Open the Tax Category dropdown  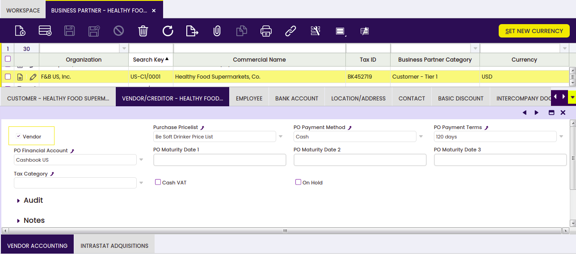(141, 183)
